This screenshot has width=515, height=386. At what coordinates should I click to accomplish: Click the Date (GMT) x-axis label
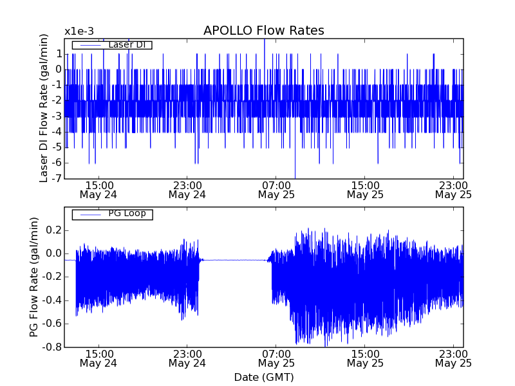[263, 377]
